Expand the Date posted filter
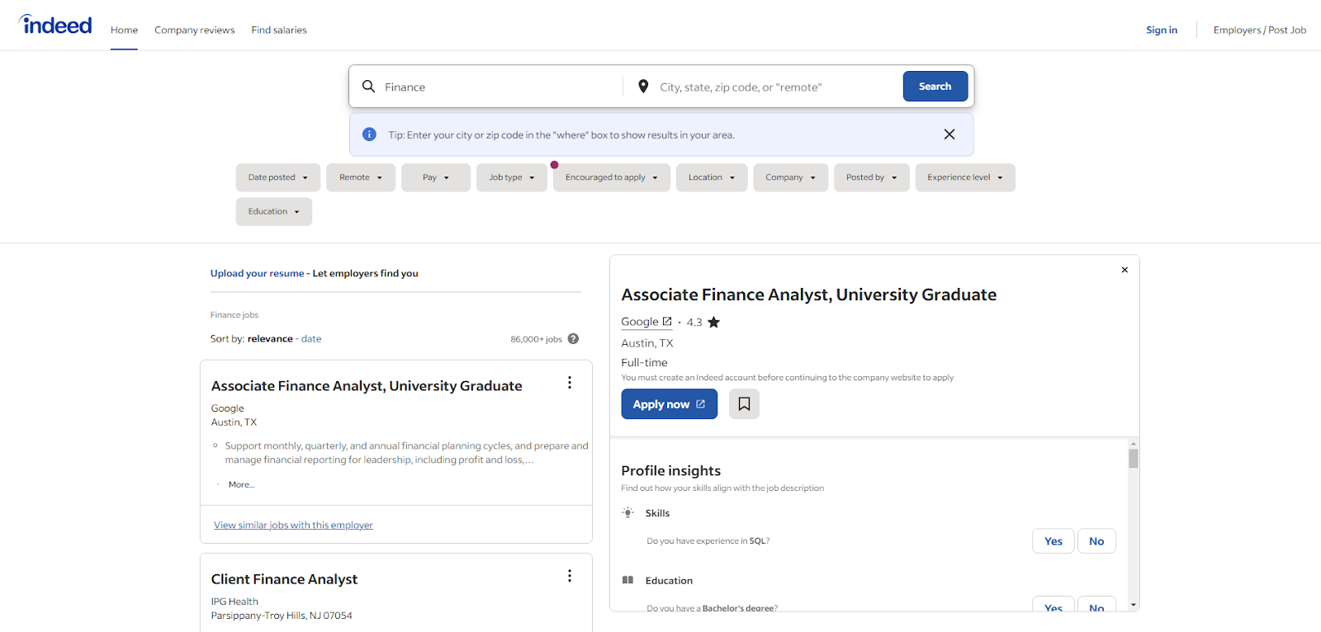This screenshot has width=1321, height=632. pos(277,177)
